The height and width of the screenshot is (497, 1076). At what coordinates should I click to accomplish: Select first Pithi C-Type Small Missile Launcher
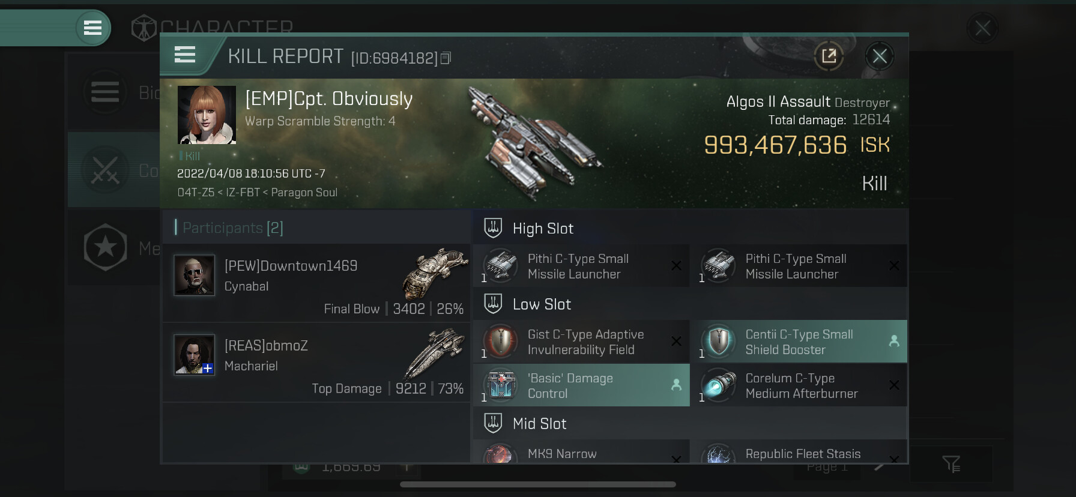tap(581, 266)
